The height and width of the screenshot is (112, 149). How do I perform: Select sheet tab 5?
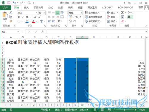point(52,105)
